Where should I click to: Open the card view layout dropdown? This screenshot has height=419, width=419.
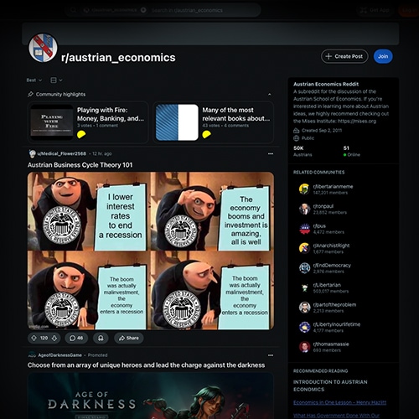click(x=56, y=80)
